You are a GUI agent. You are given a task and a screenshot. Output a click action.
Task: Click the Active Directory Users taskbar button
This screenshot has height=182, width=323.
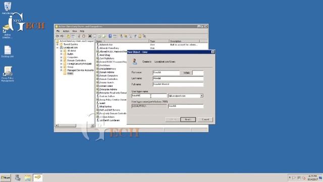pos(38,177)
